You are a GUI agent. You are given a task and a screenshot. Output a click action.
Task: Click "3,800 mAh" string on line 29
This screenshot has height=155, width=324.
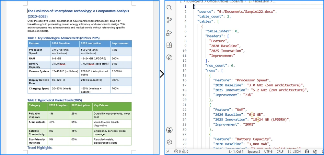tap(259, 144)
